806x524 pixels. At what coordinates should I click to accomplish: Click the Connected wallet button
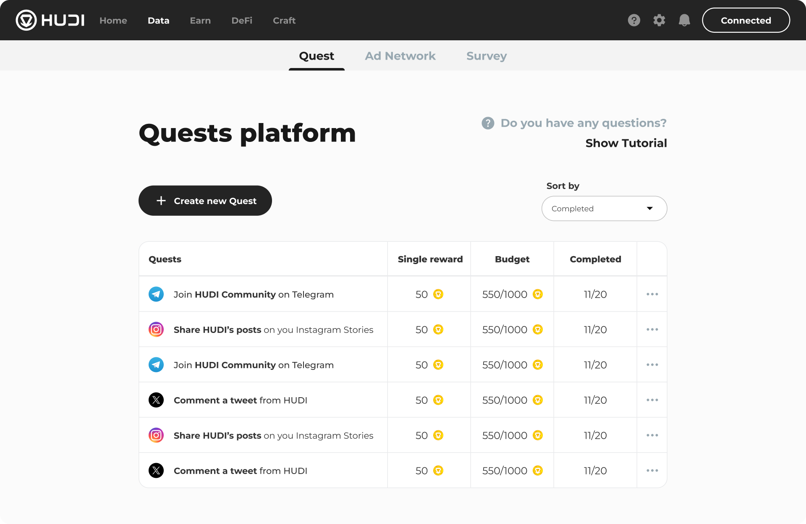tap(746, 20)
